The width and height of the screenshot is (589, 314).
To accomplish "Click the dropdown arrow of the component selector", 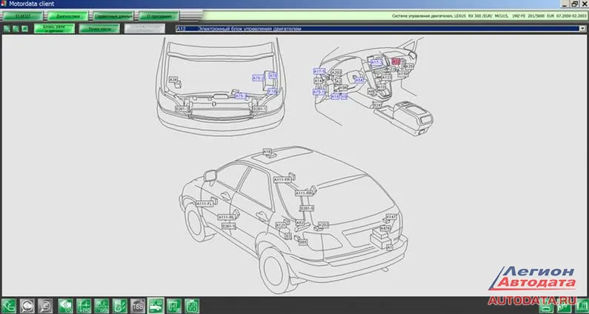I will coord(582,29).
